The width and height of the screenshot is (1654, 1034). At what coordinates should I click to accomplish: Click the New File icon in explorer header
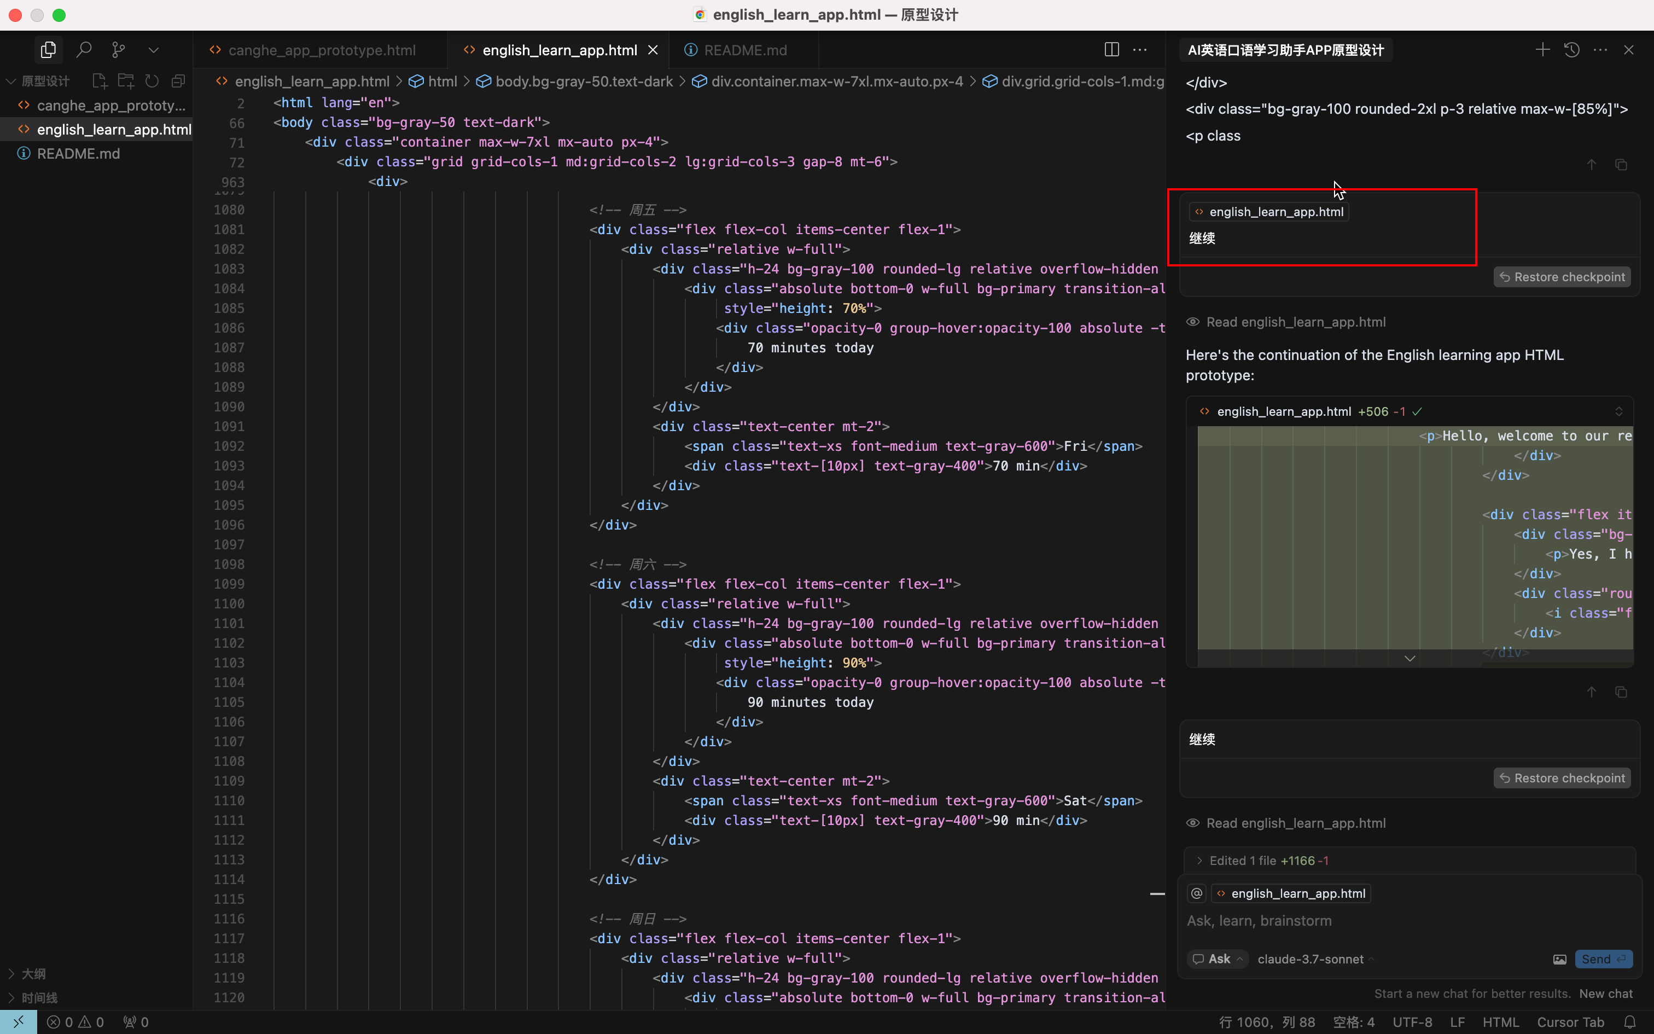click(100, 82)
